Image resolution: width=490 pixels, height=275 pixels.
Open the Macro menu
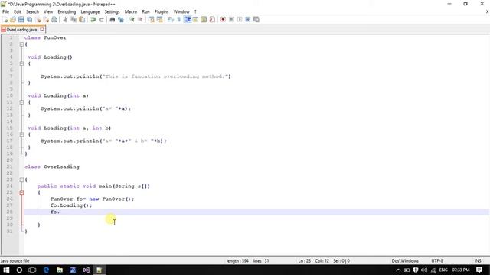[x=131, y=11]
